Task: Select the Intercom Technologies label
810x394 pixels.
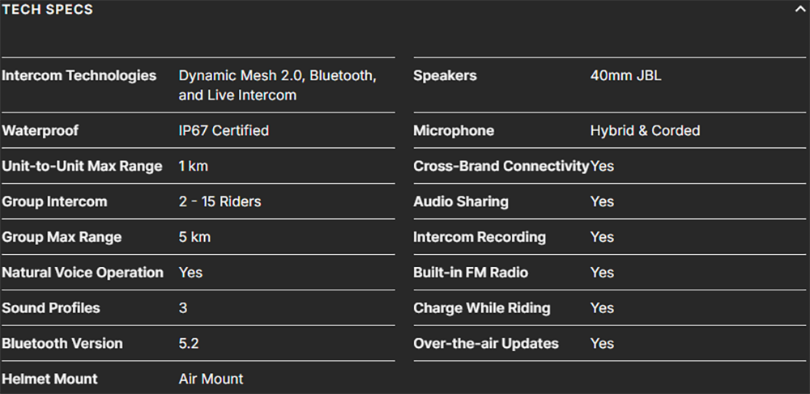Action: point(79,76)
